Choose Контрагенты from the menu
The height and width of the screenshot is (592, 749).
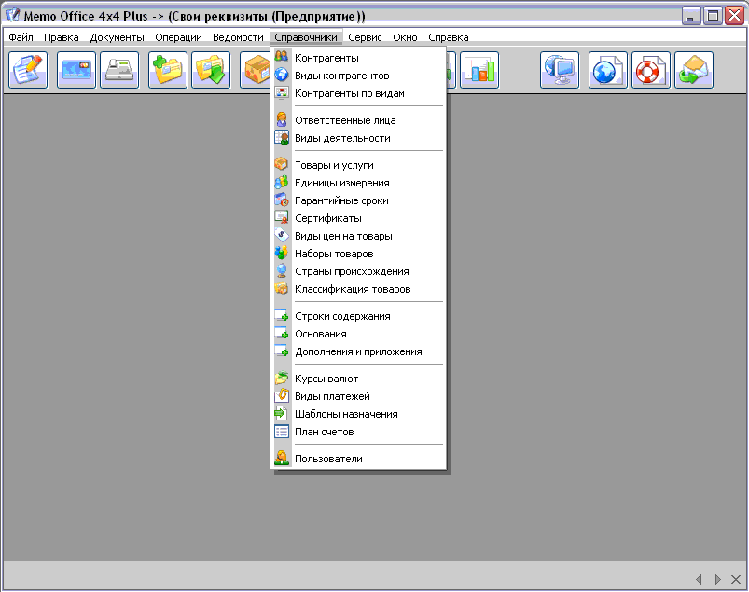(x=359, y=58)
